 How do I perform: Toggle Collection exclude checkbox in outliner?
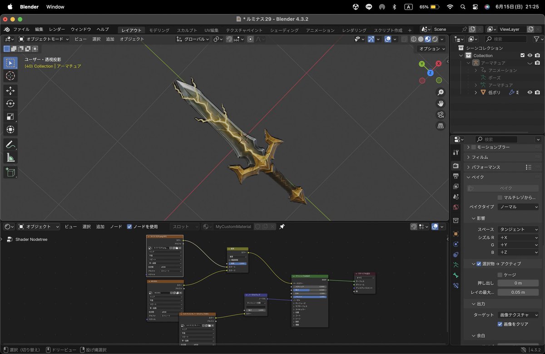tap(522, 55)
